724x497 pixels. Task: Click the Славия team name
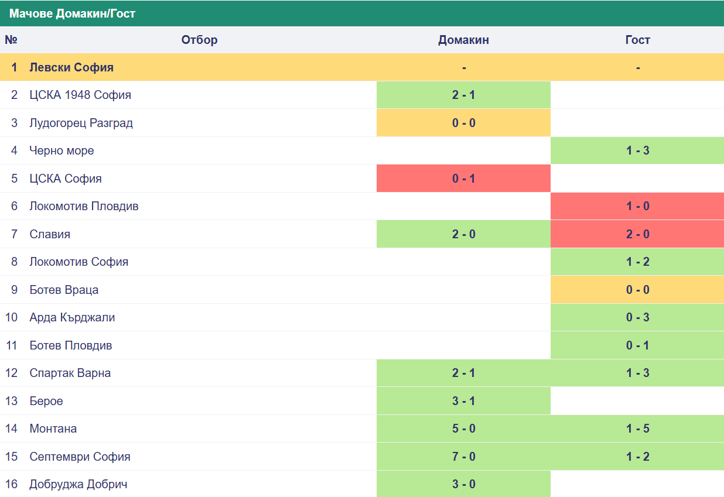pos(50,234)
